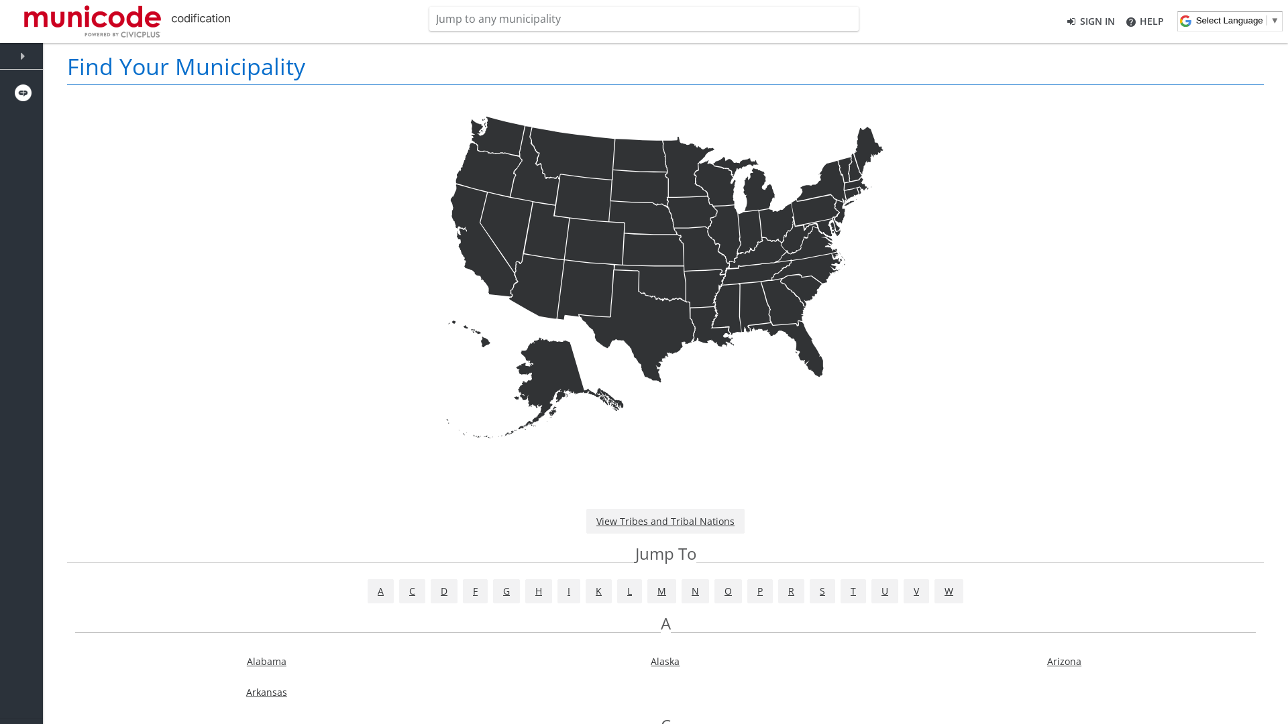Click View Tribes and Tribal Nations
This screenshot has width=1288, height=724.
tap(665, 522)
